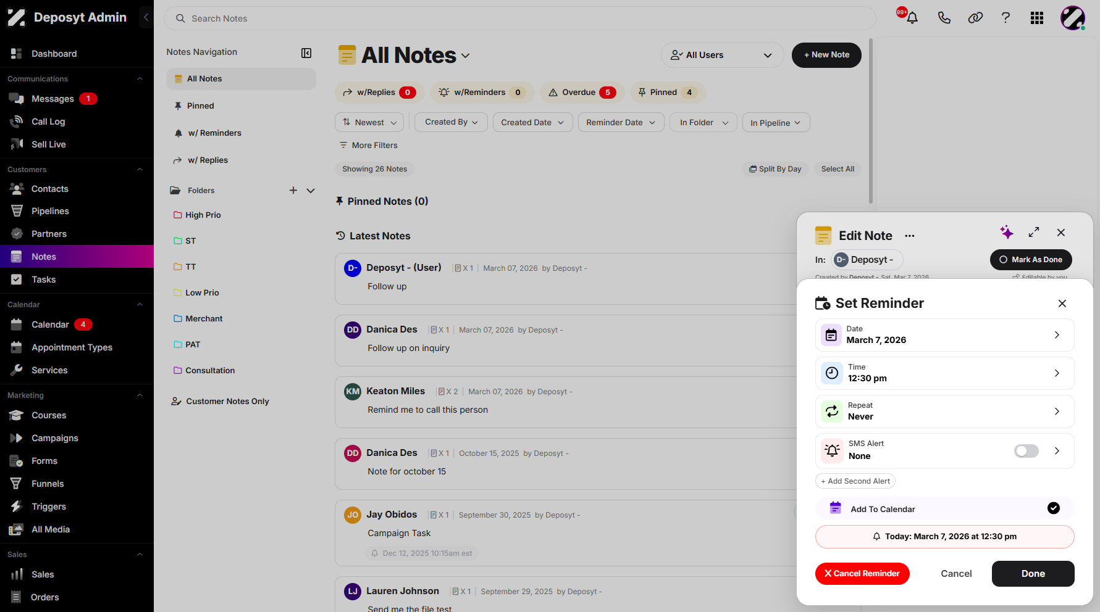Expand the Edit Note panel to fullscreen
Image resolution: width=1100 pixels, height=612 pixels.
coord(1034,233)
